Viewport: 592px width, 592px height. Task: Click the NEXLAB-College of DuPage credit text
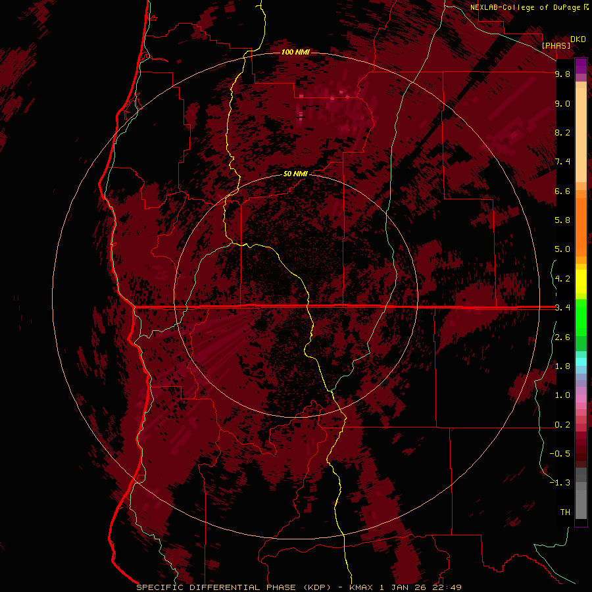pos(525,7)
